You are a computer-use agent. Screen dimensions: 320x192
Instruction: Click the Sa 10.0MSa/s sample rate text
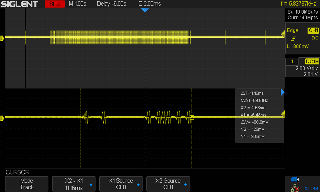point(303,12)
